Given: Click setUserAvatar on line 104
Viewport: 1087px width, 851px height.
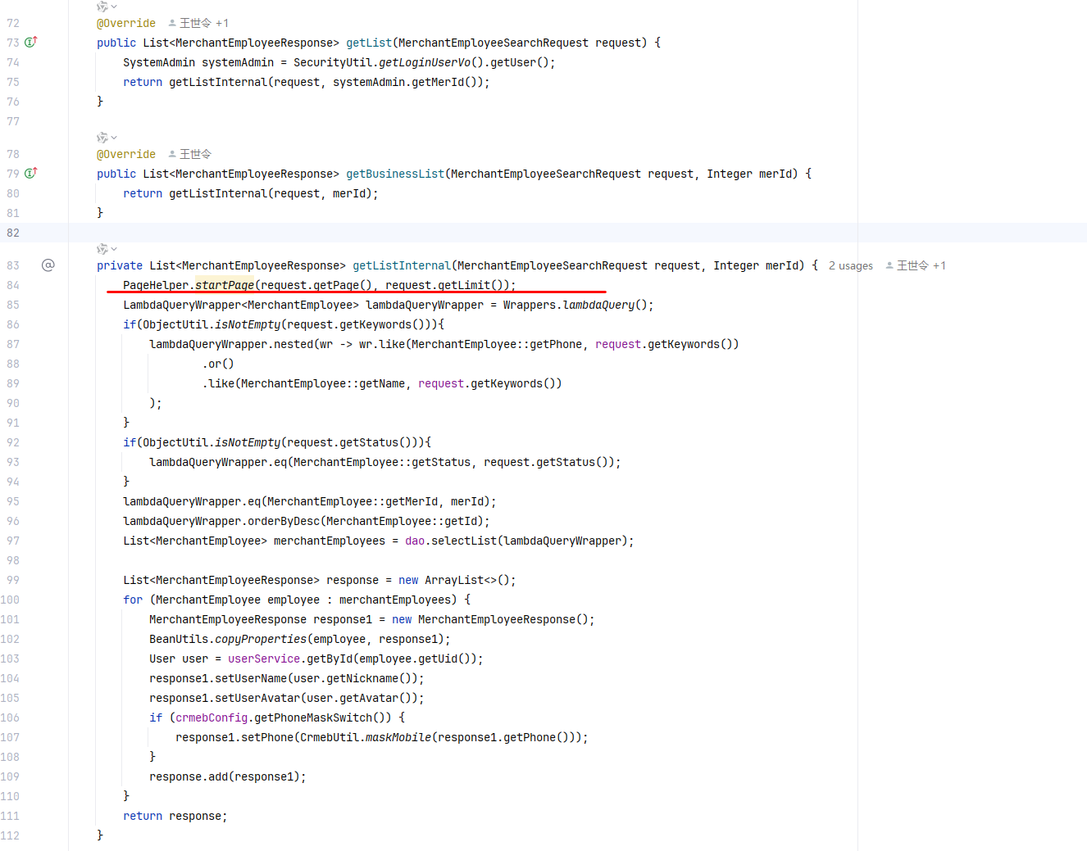Looking at the screenshot, I should [257, 698].
